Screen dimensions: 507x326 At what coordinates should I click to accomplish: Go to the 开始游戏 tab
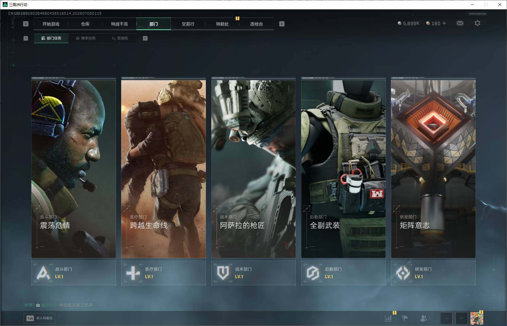click(x=51, y=24)
